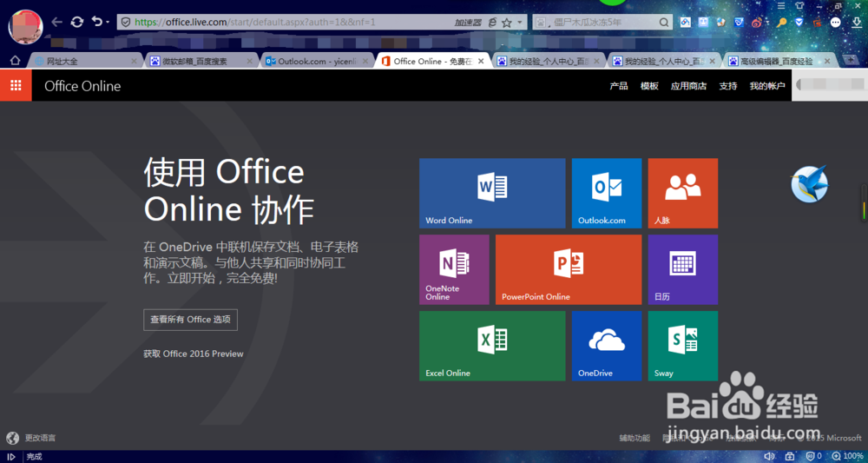Open the Word Online tile
Image resolution: width=868 pixels, height=463 pixels.
[x=492, y=194]
